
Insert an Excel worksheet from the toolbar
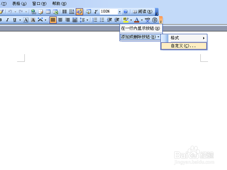pos(55,12)
